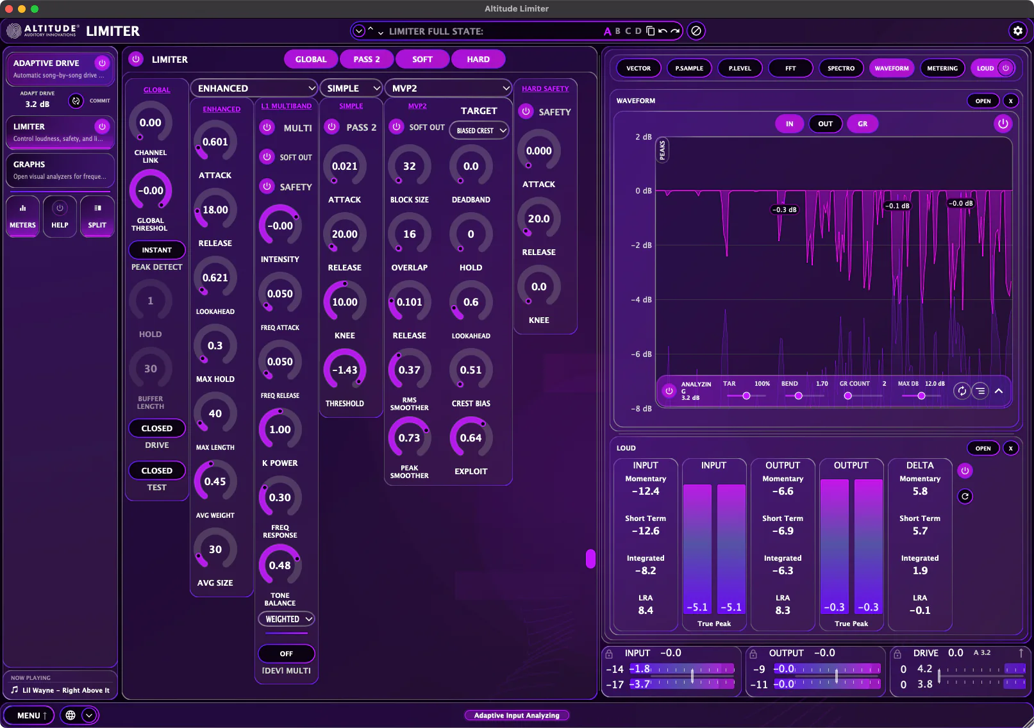
Task: Adjust the TAR slider handle
Action: pos(746,396)
